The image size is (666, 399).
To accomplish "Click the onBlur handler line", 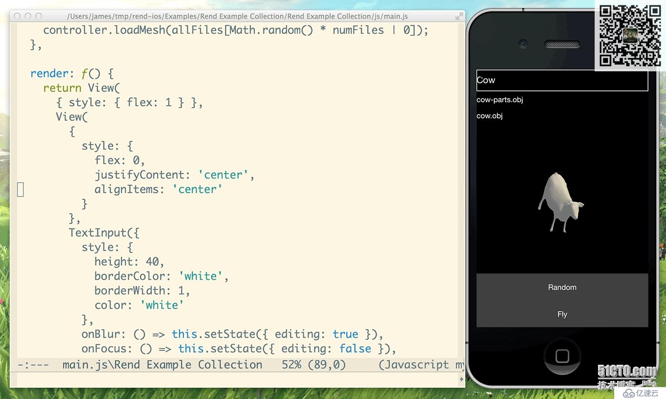I will click(x=233, y=334).
